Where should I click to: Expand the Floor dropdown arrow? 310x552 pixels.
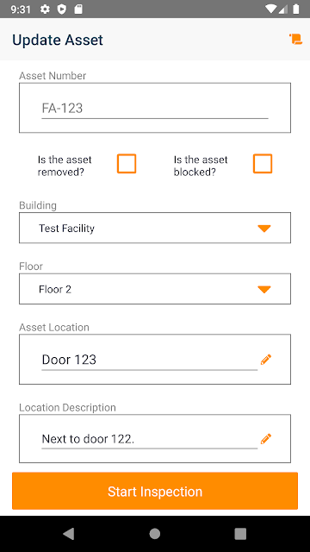[264, 290]
